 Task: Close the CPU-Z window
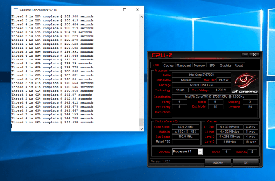pyautogui.click(x=254, y=55)
